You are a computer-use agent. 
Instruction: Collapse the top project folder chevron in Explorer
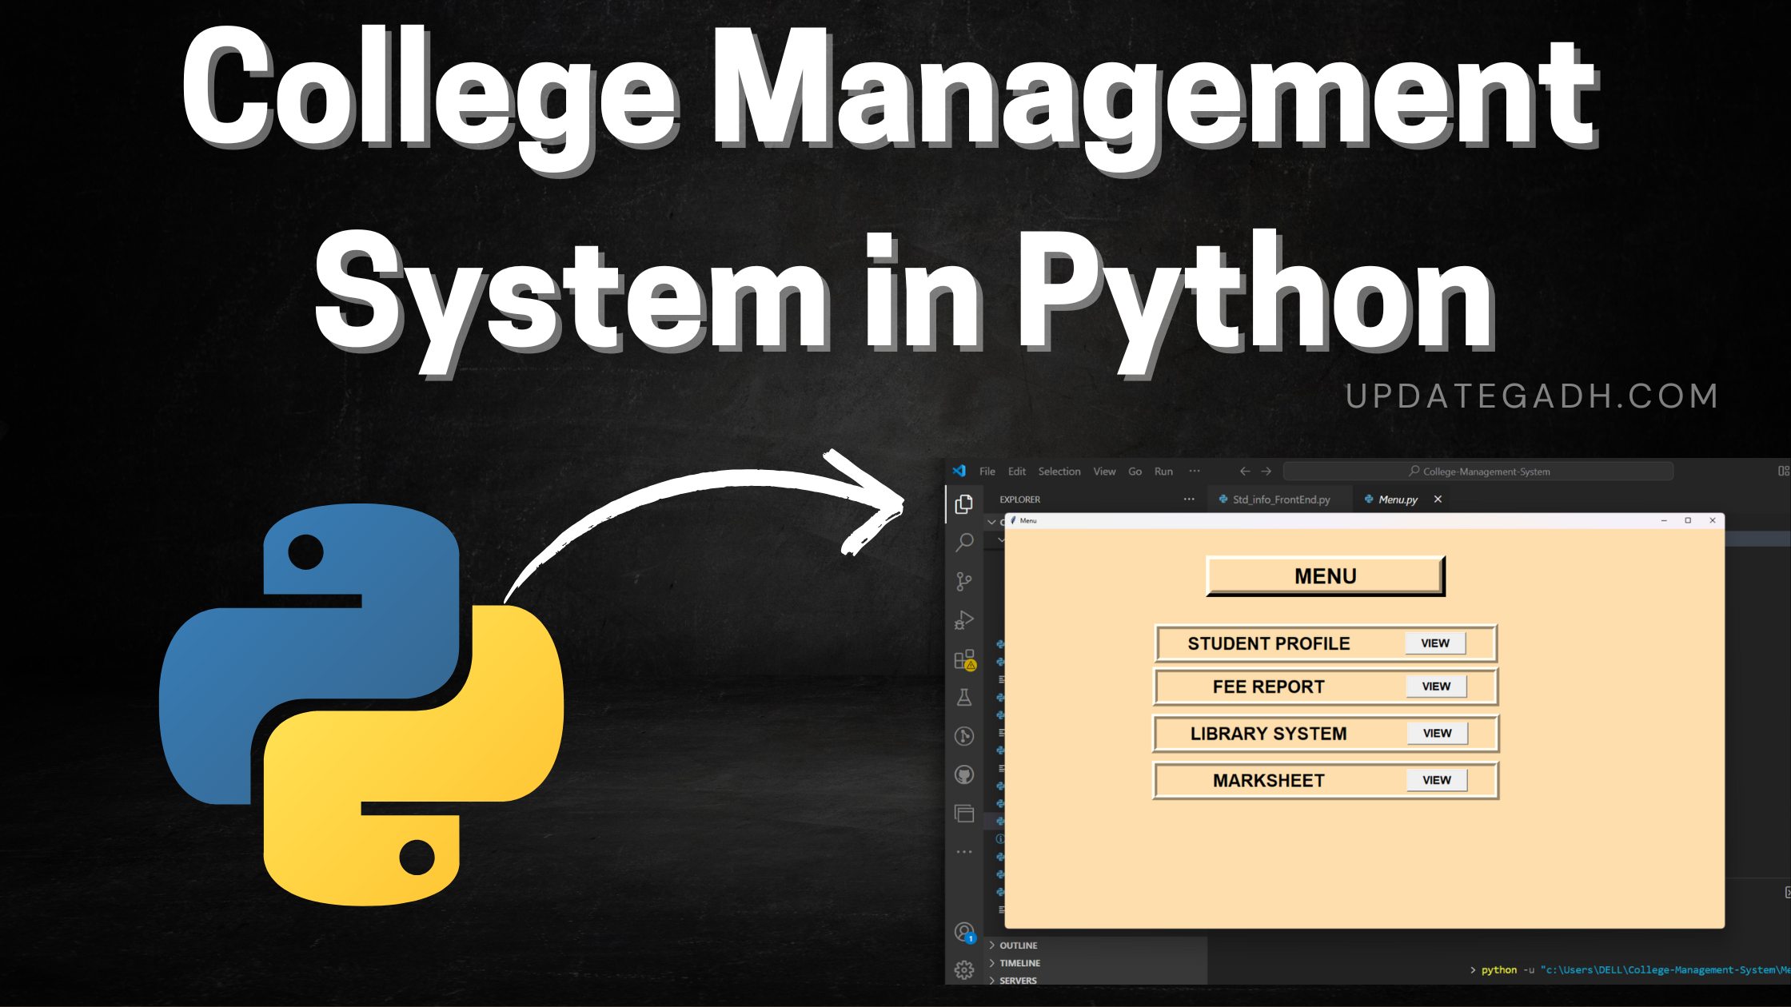point(992,522)
